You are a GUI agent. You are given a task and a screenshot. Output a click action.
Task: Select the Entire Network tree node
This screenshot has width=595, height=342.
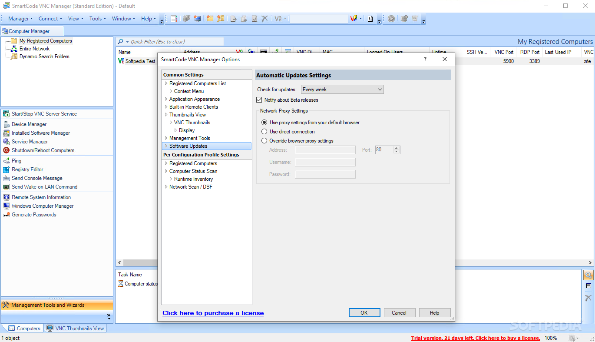[34, 49]
